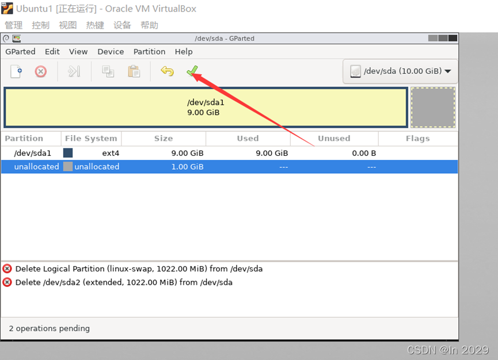Open the View menu

click(x=78, y=52)
